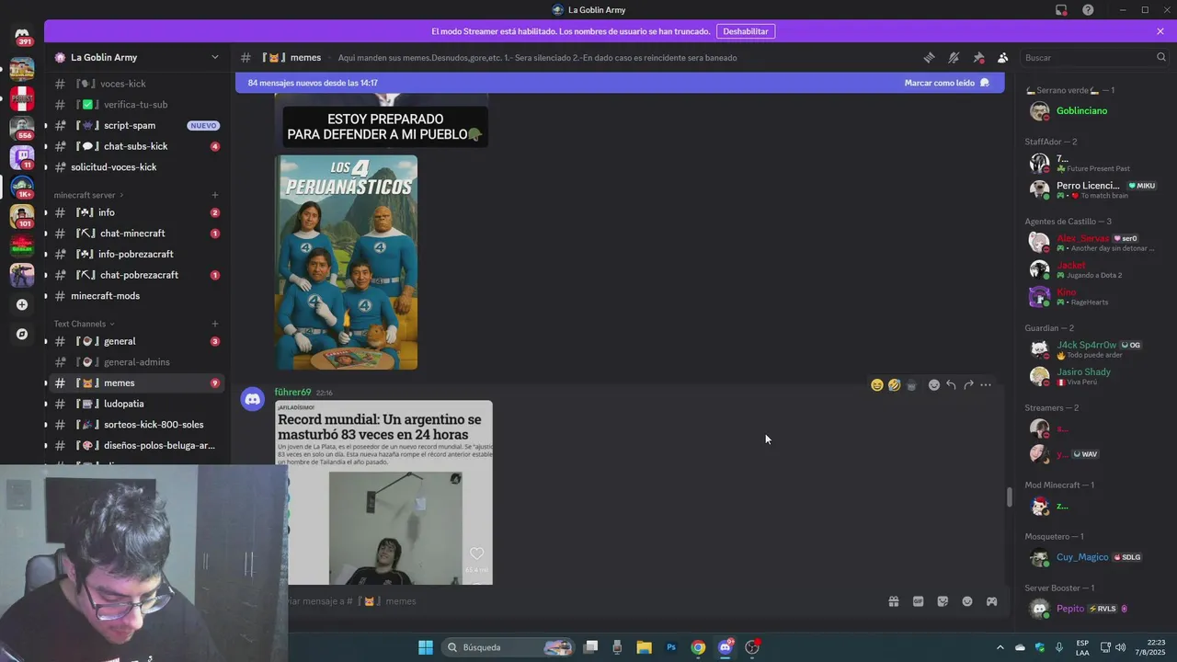Open more options for führer69's message
This screenshot has width=1177, height=662.
click(986, 385)
